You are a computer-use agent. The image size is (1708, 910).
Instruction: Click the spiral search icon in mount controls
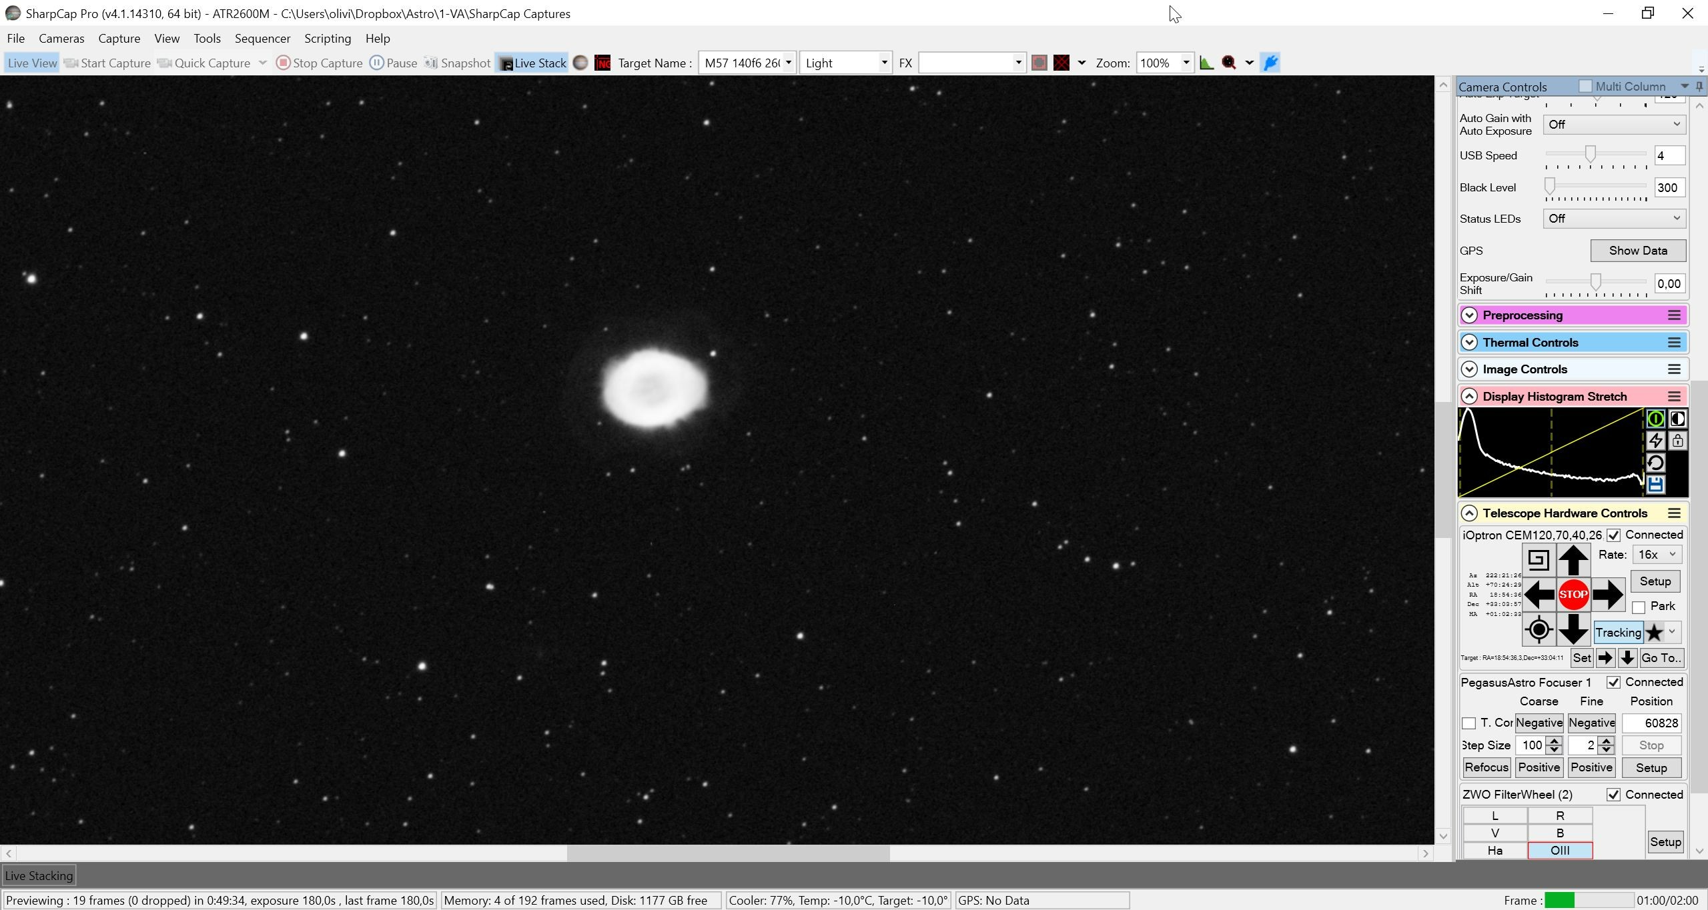click(x=1539, y=559)
